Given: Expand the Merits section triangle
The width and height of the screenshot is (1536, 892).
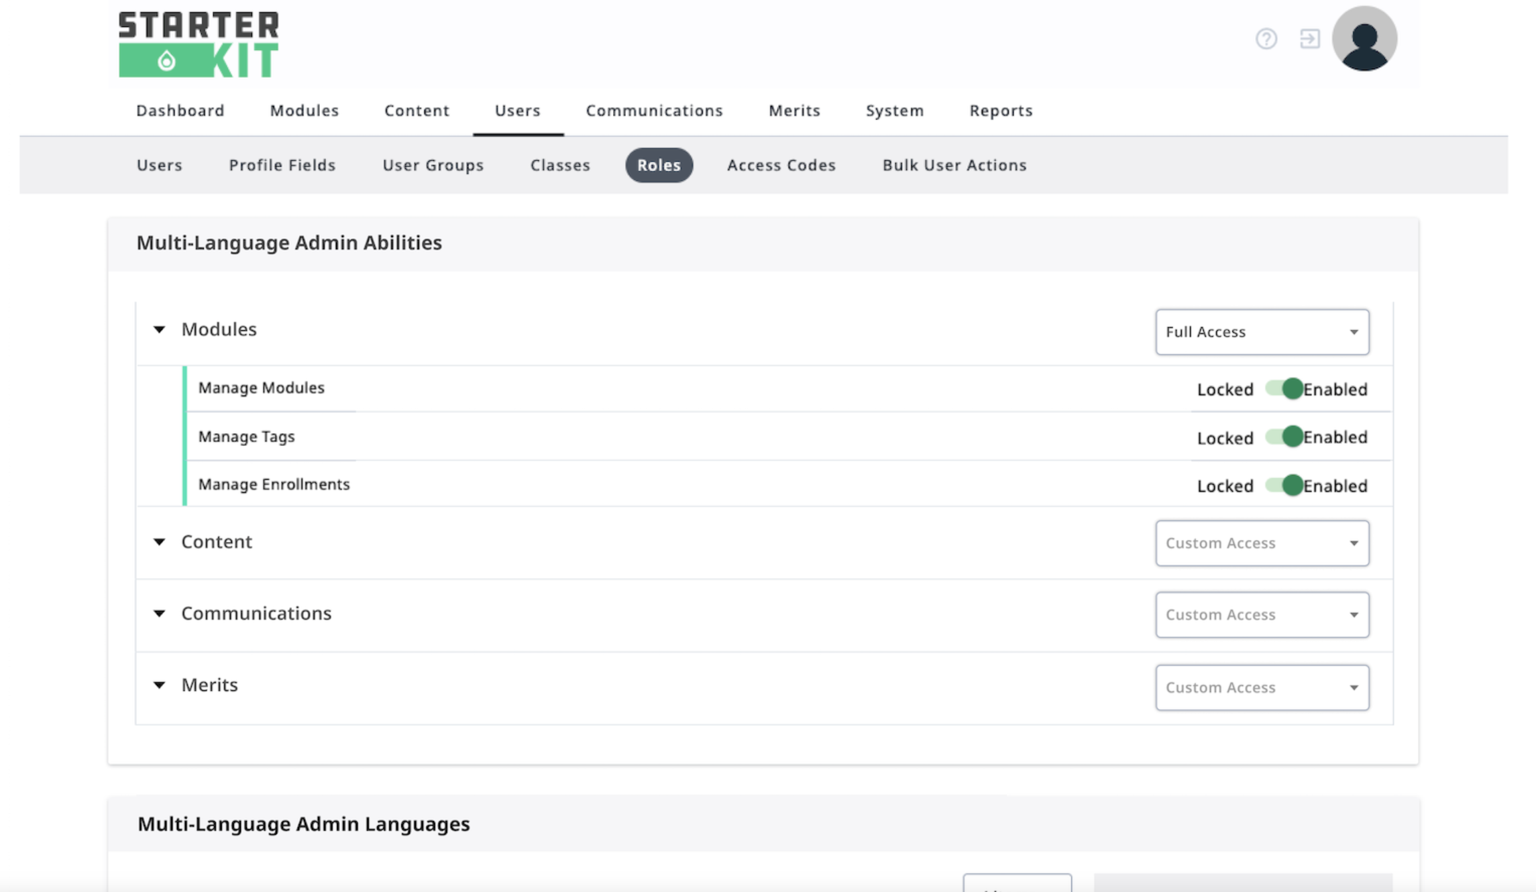Looking at the screenshot, I should tap(159, 685).
